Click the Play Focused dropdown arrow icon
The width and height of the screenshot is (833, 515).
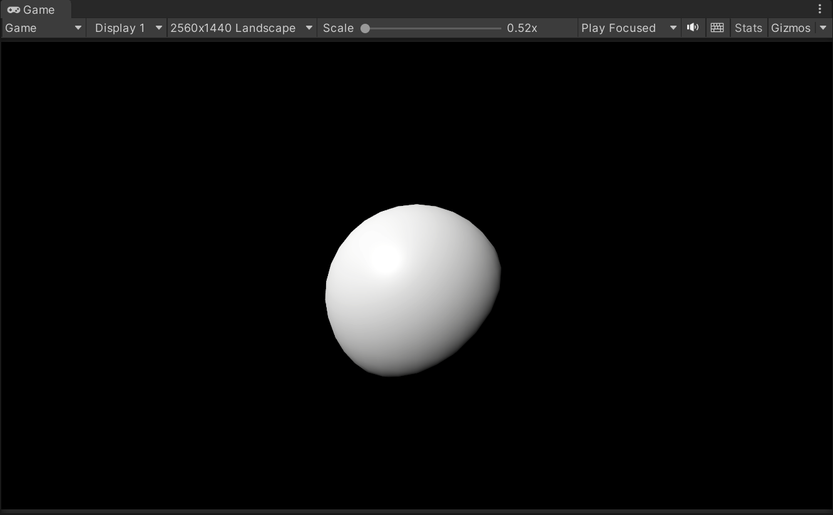tap(673, 28)
